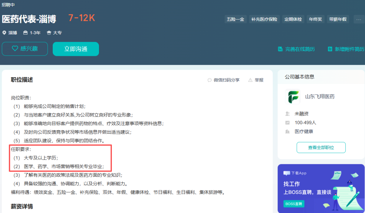Click the 完善在线简历 document icon
The height and width of the screenshot is (213, 365).
point(280,49)
